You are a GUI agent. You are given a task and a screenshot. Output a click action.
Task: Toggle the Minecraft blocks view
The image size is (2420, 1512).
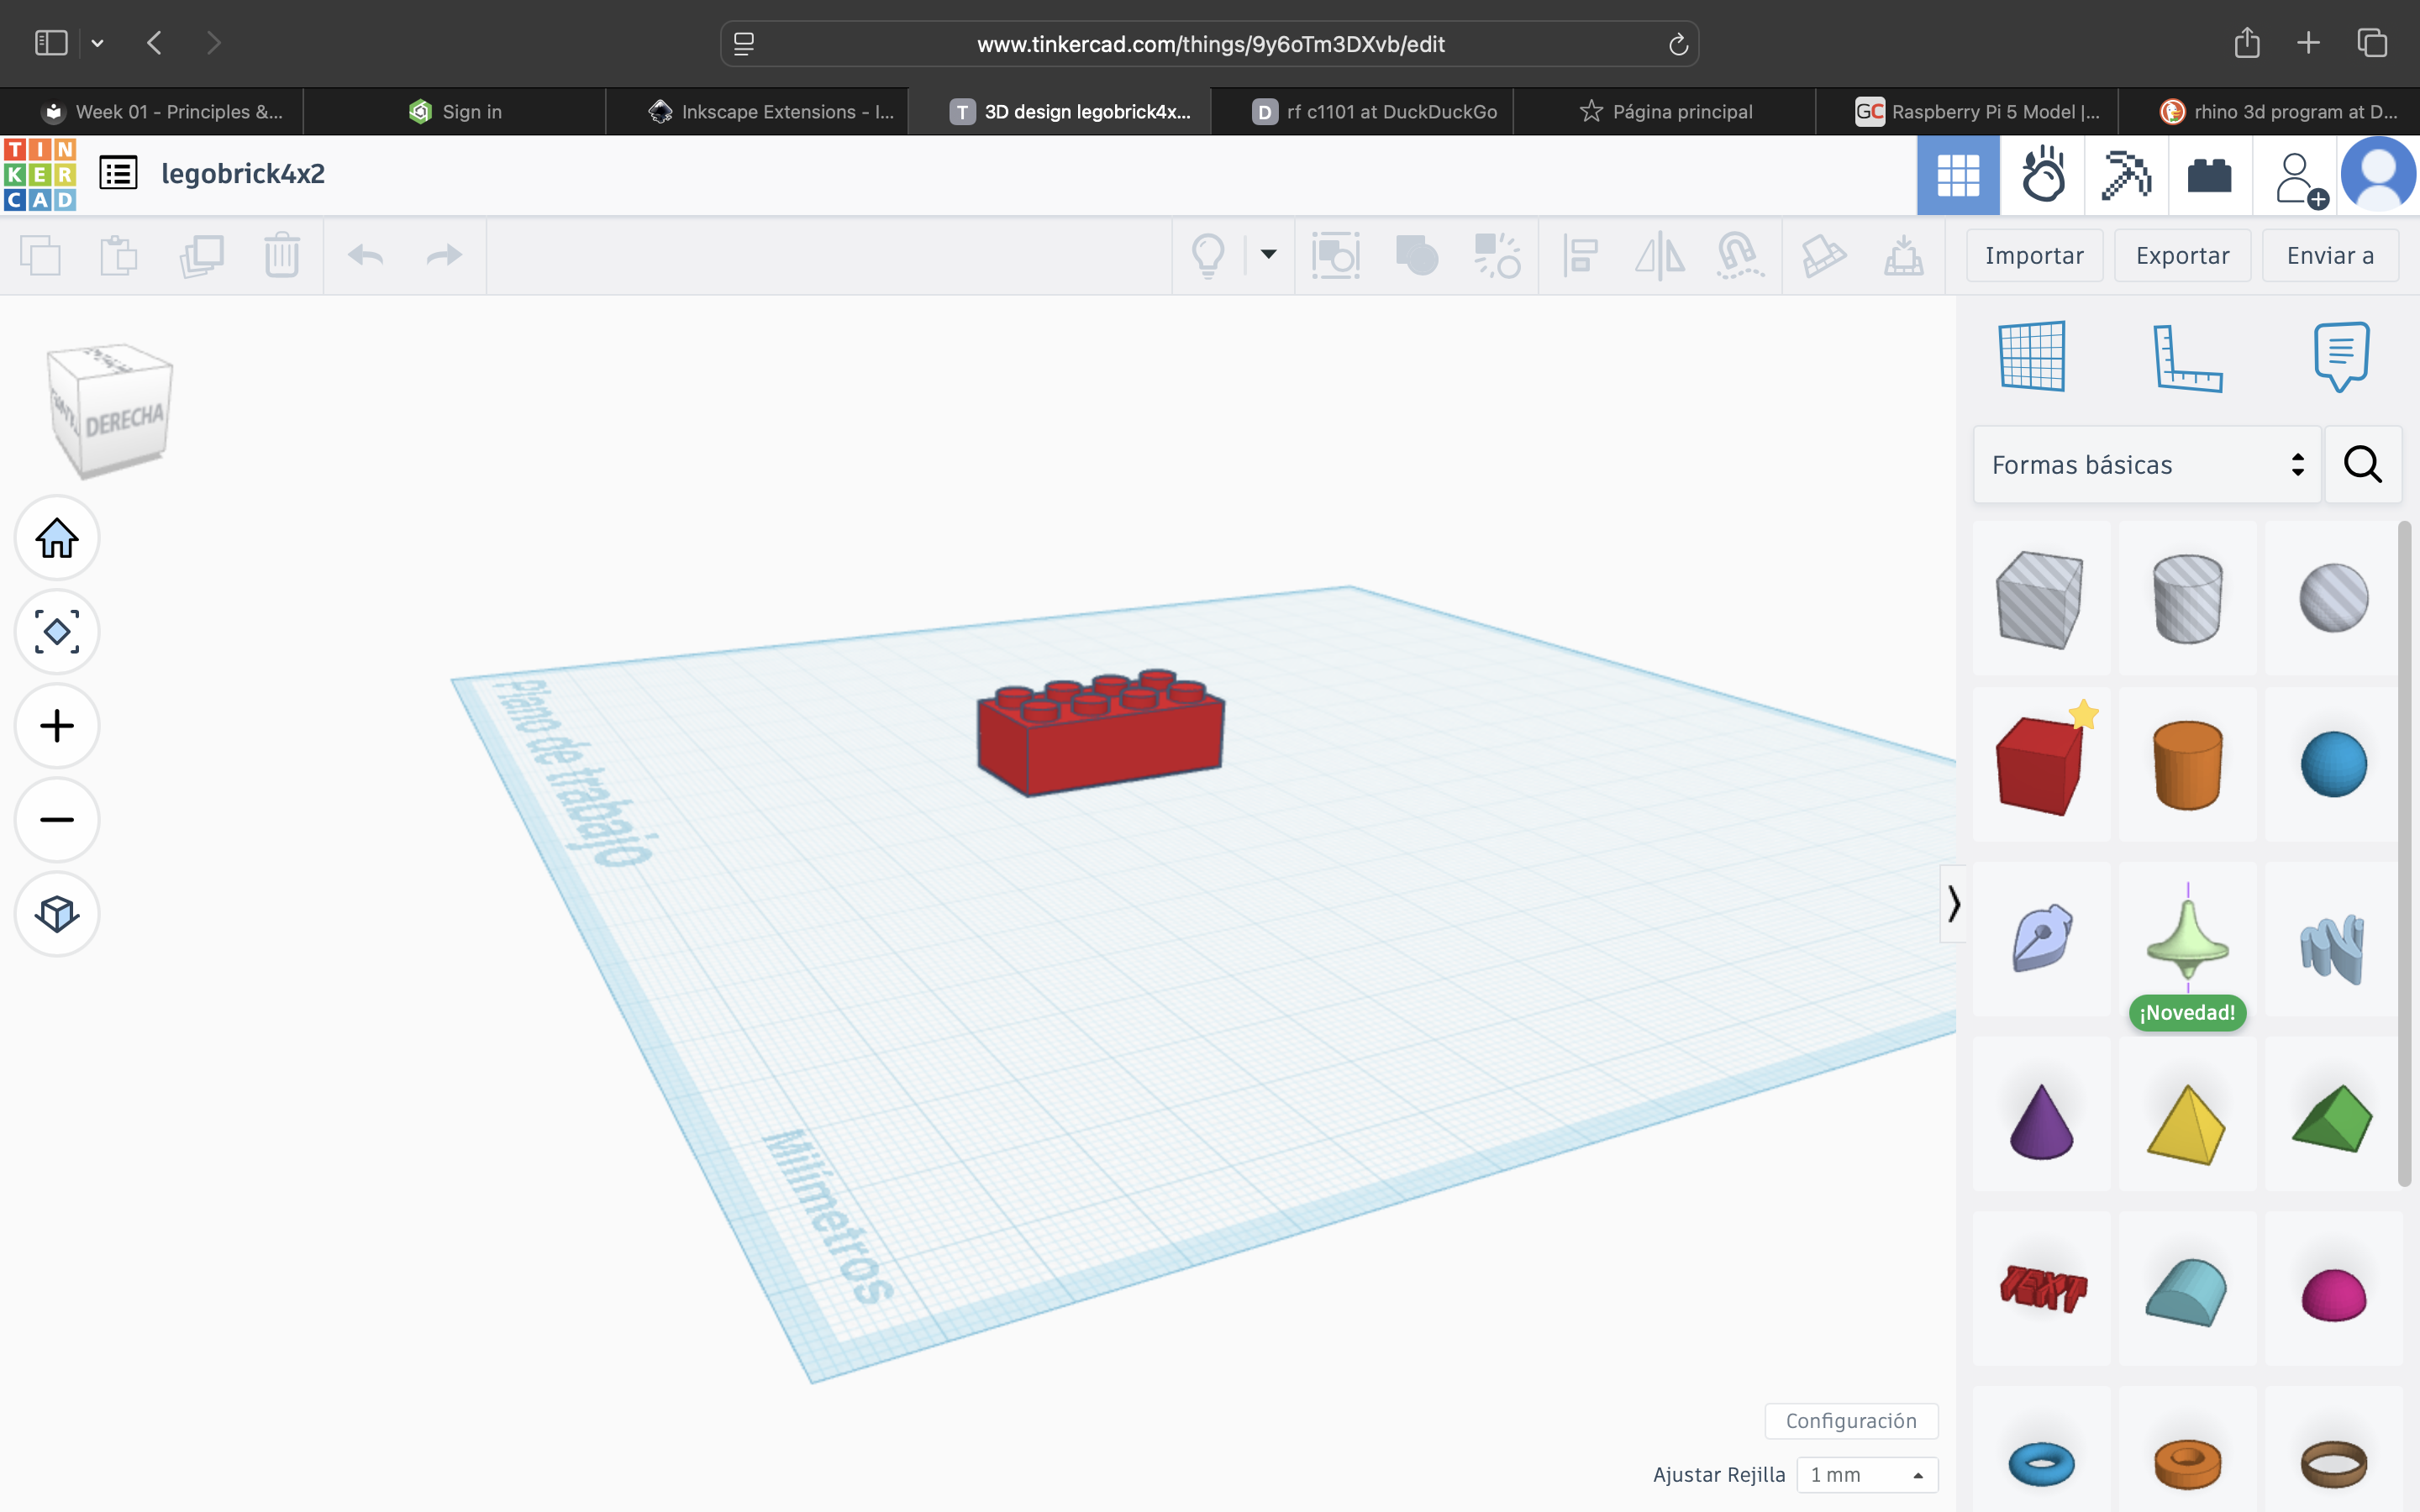tap(2126, 175)
